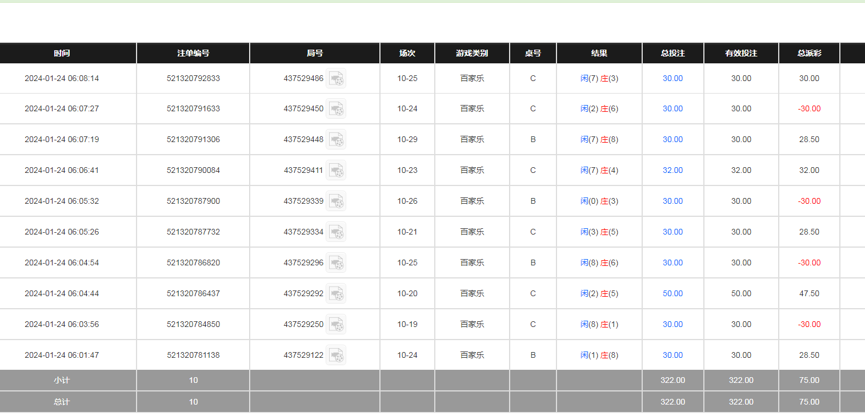
Task: View replay video of round 437529250
Action: 336,325
